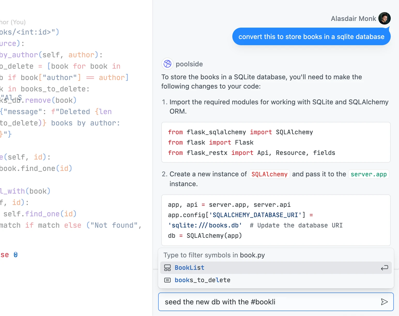Click the 'by_author(self, author):' editor line
399x316 pixels.
[51, 55]
